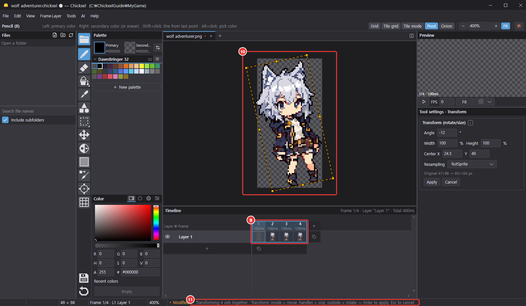
Task: Open the File menu
Action: pyautogui.click(x=6, y=16)
